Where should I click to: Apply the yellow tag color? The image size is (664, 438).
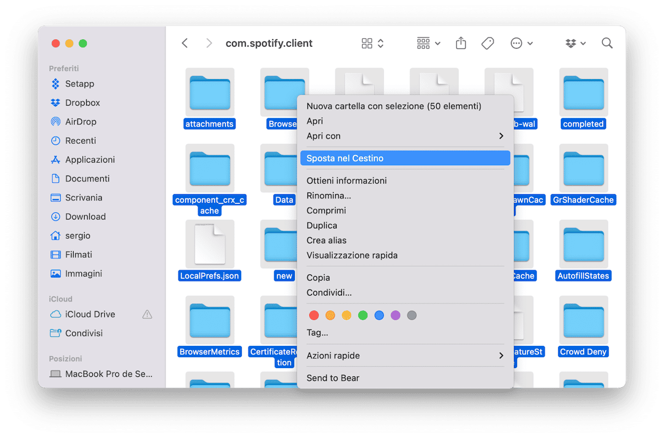click(x=347, y=315)
